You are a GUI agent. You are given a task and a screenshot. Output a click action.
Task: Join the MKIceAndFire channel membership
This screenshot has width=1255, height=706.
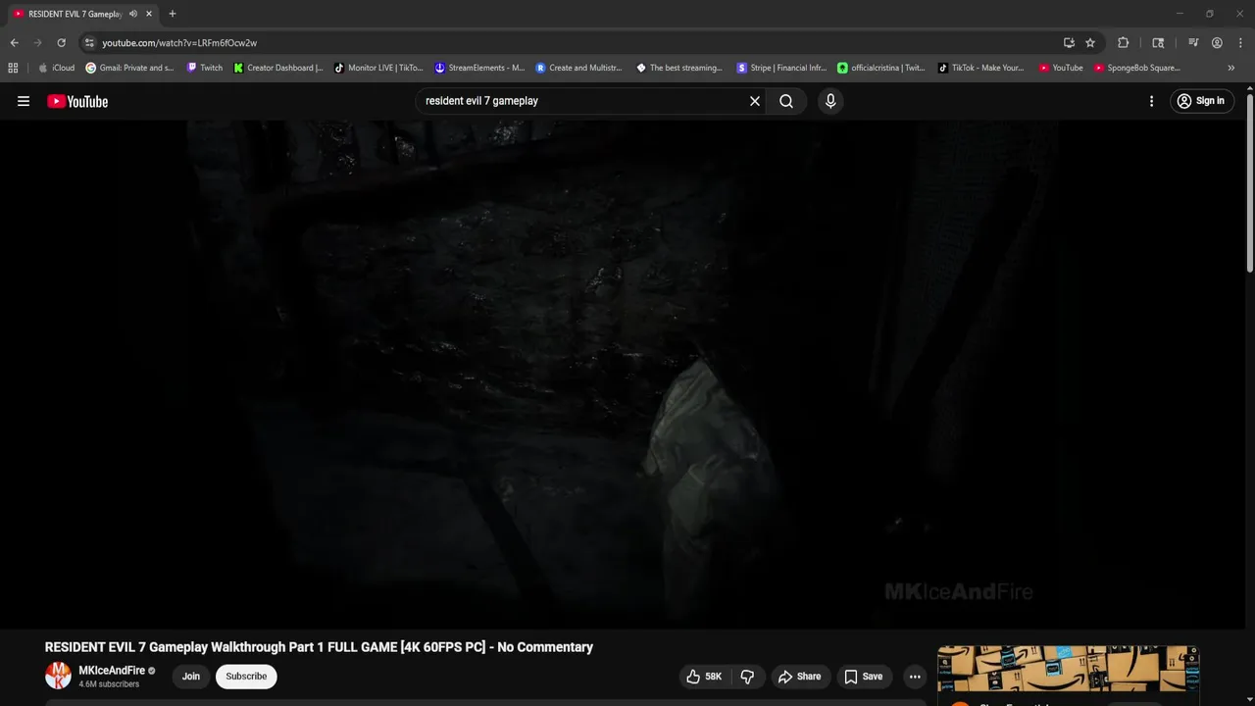point(191,677)
